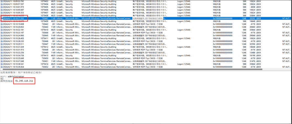
Task: Select event with record number 1079404
Action: (44, 4)
